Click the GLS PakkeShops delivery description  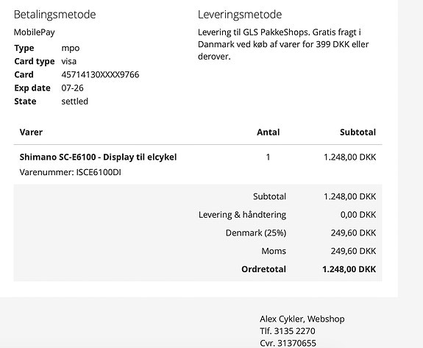283,44
